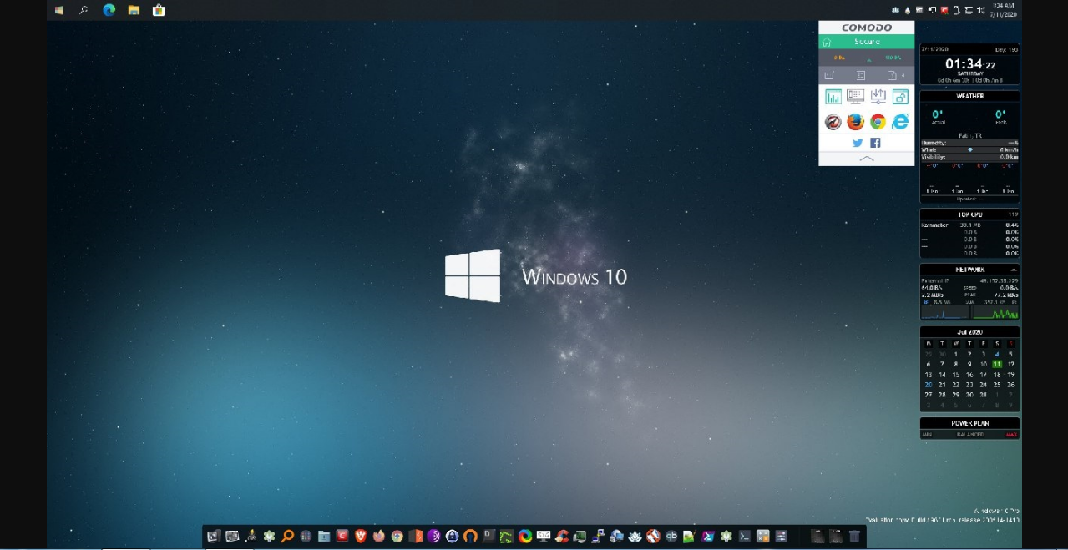Open the first dock icon on far left
This screenshot has height=550, width=1068.
[x=213, y=536]
